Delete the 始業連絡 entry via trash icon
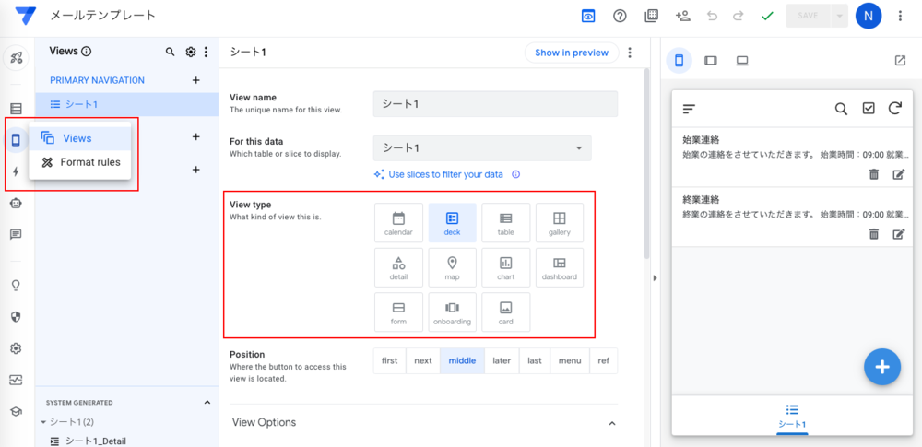Screen dimensions: 922x447 [873, 173]
